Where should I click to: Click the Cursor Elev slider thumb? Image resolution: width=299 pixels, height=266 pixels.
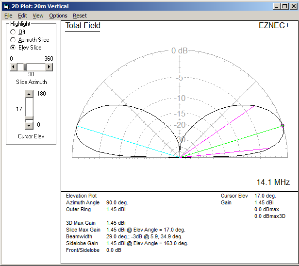pyautogui.click(x=29, y=119)
